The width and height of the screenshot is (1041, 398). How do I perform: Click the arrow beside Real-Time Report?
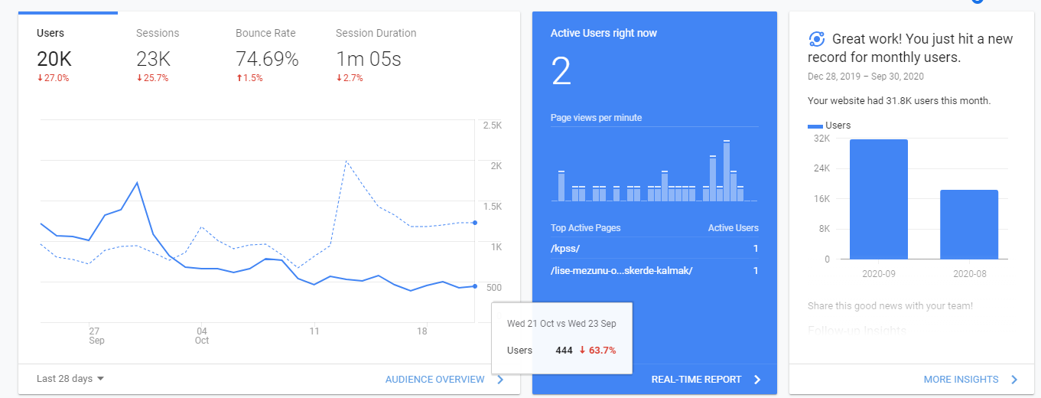coord(757,380)
